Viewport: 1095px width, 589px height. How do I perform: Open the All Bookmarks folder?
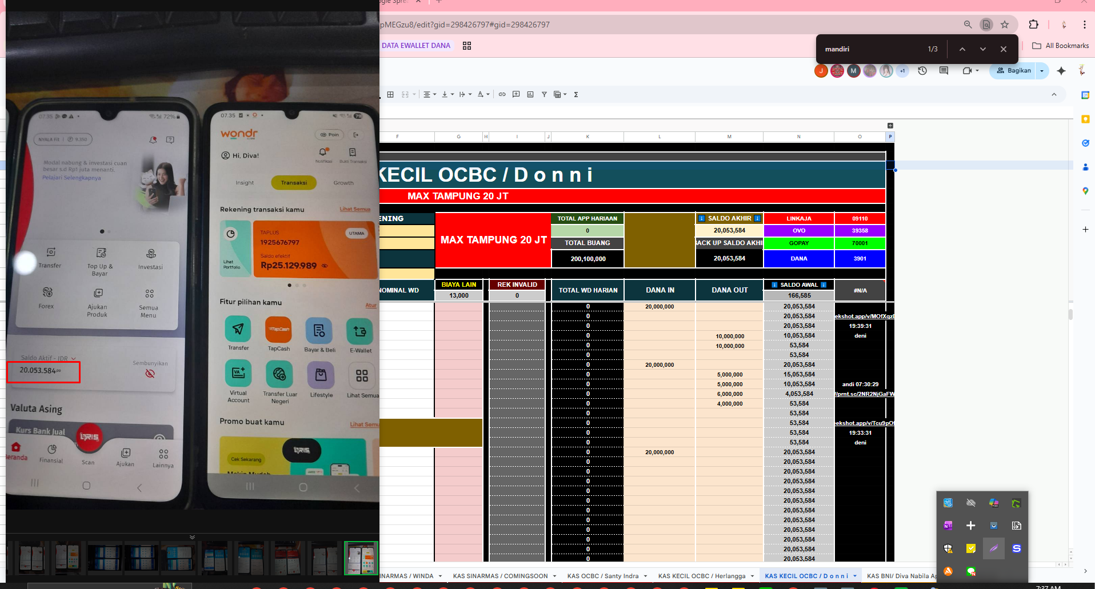click(1061, 46)
